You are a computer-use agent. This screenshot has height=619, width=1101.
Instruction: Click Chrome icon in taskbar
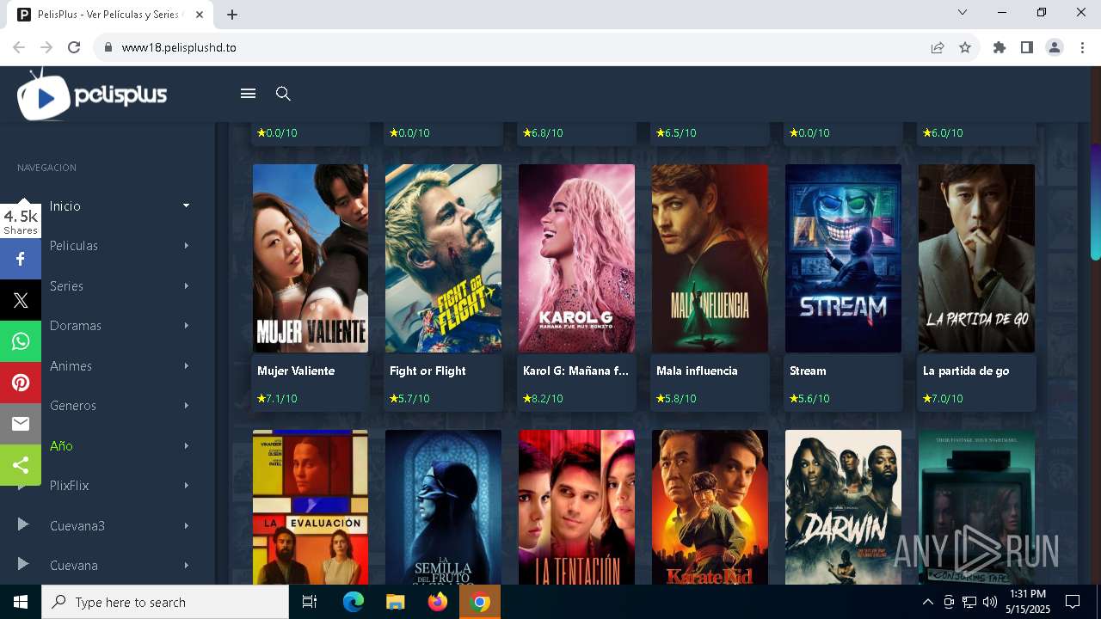pyautogui.click(x=480, y=602)
